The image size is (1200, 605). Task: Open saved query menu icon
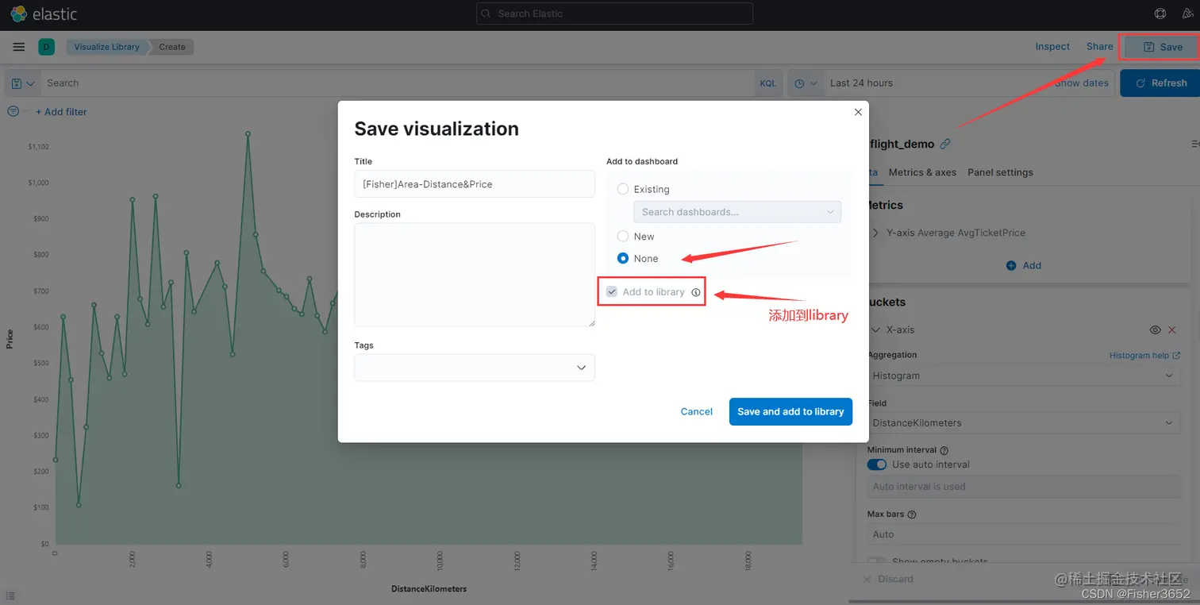click(x=23, y=83)
